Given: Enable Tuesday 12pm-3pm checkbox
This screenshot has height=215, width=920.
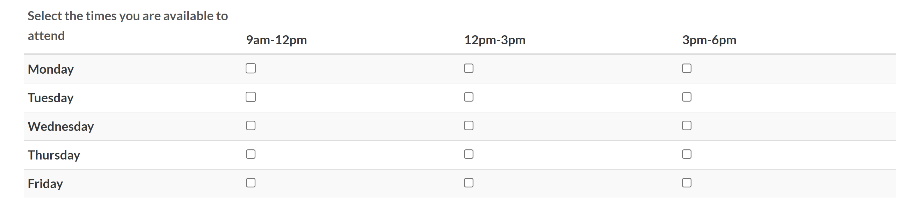Looking at the screenshot, I should pyautogui.click(x=469, y=97).
